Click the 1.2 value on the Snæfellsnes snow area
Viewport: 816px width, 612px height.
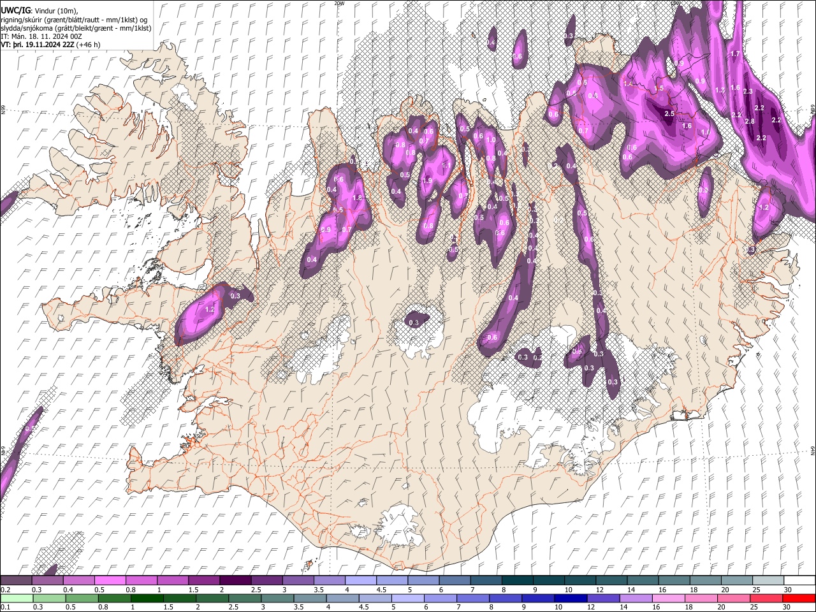(x=210, y=309)
